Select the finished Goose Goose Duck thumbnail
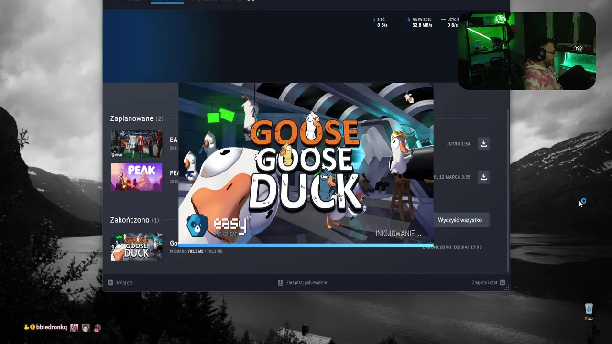This screenshot has height=344, width=612. (137, 247)
